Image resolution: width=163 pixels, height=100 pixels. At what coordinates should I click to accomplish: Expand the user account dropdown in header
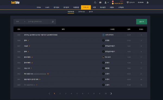point(106,2)
